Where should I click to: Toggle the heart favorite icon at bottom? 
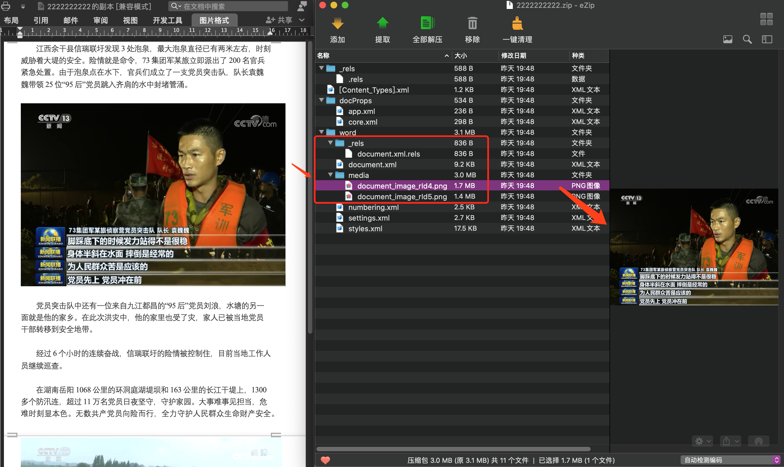[325, 460]
